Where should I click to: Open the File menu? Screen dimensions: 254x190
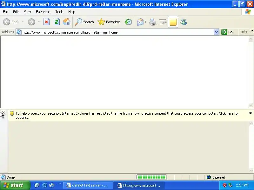(x=5, y=12)
